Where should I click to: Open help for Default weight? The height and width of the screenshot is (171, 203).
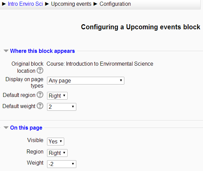point(40,106)
